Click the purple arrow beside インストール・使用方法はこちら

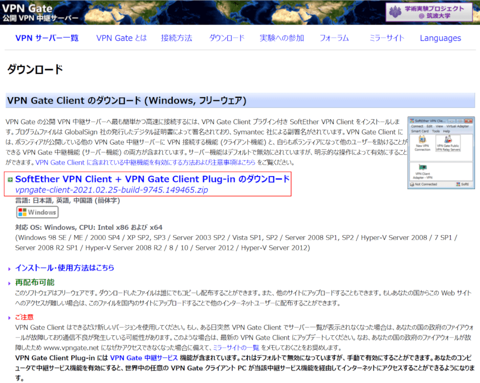tap(10, 269)
